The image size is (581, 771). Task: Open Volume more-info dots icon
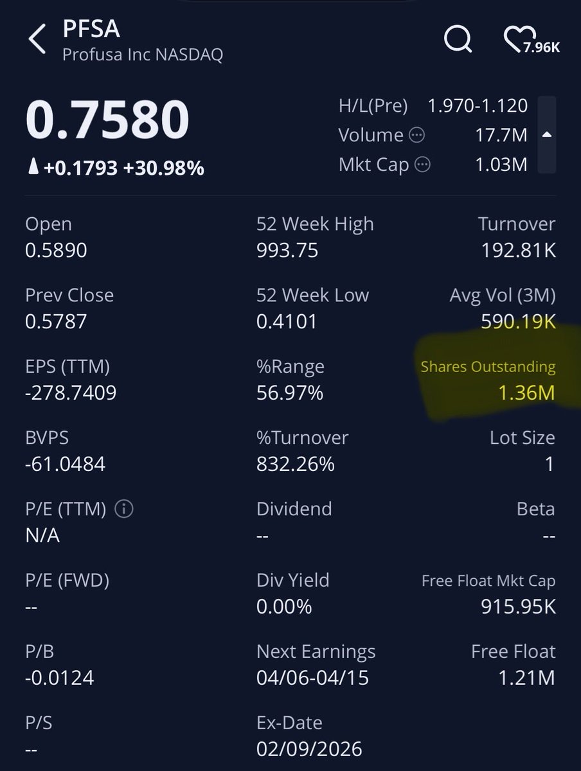(x=417, y=135)
